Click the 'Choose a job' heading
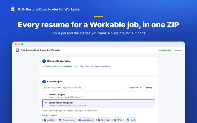197x123 pixels. pyautogui.click(x=54, y=81)
